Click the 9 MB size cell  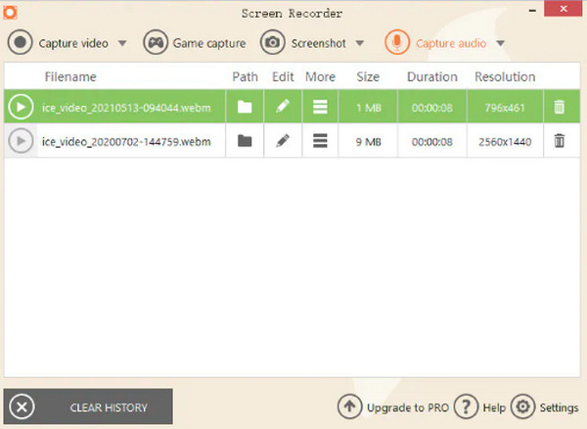point(369,142)
